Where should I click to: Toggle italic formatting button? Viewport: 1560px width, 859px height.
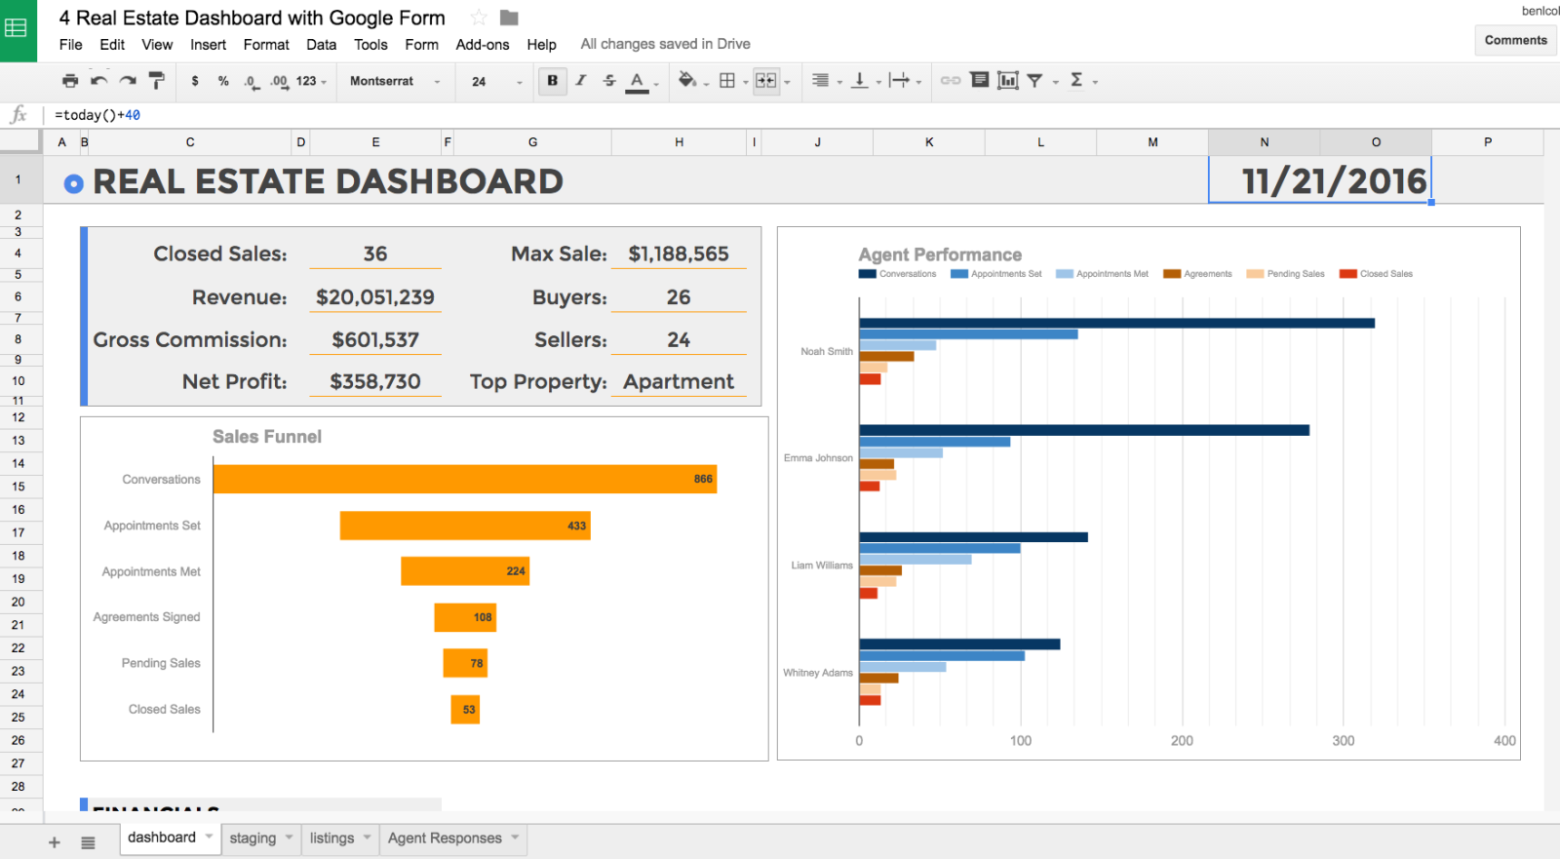click(x=581, y=81)
